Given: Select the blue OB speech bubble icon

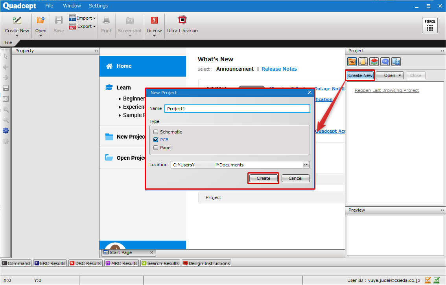Looking at the screenshot, I should [x=385, y=62].
